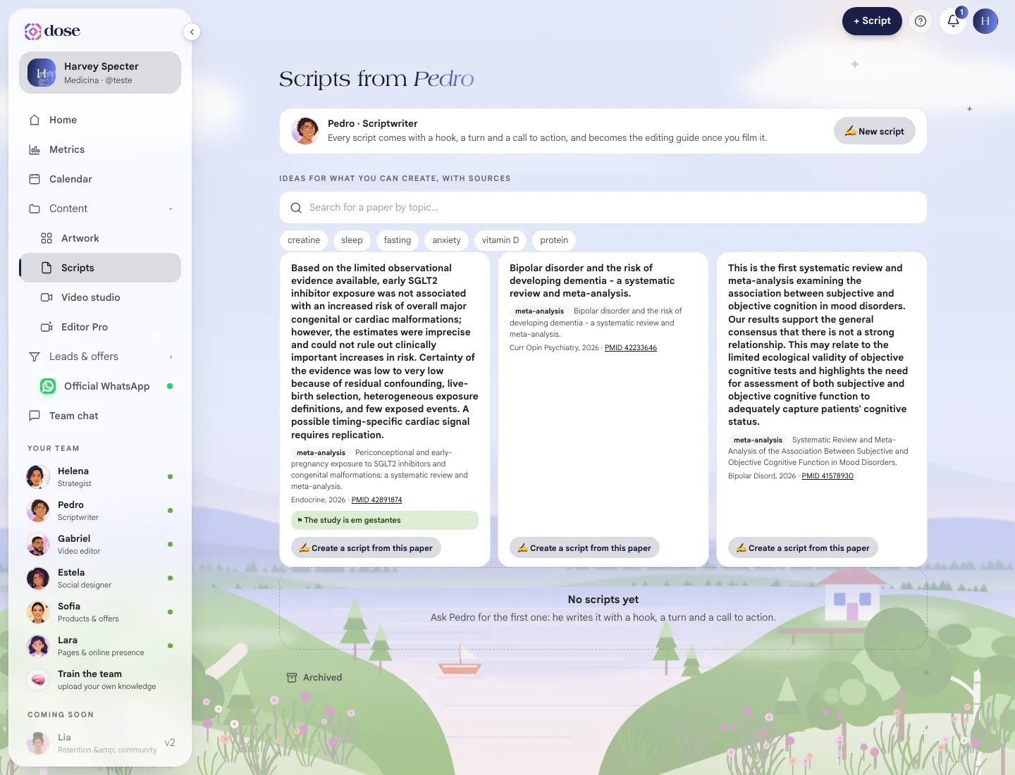Select Pedro the Scriptwriter in team list
Image resolution: width=1015 pixels, height=775 pixels.
100,511
